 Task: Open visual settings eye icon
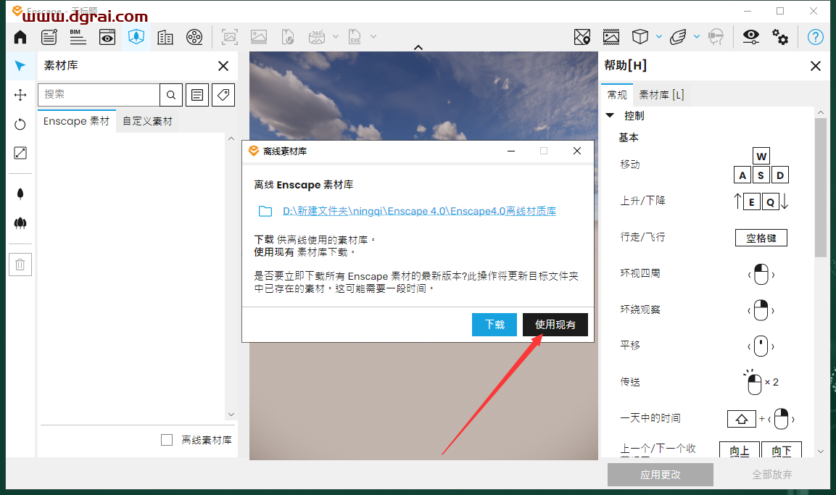pos(751,36)
